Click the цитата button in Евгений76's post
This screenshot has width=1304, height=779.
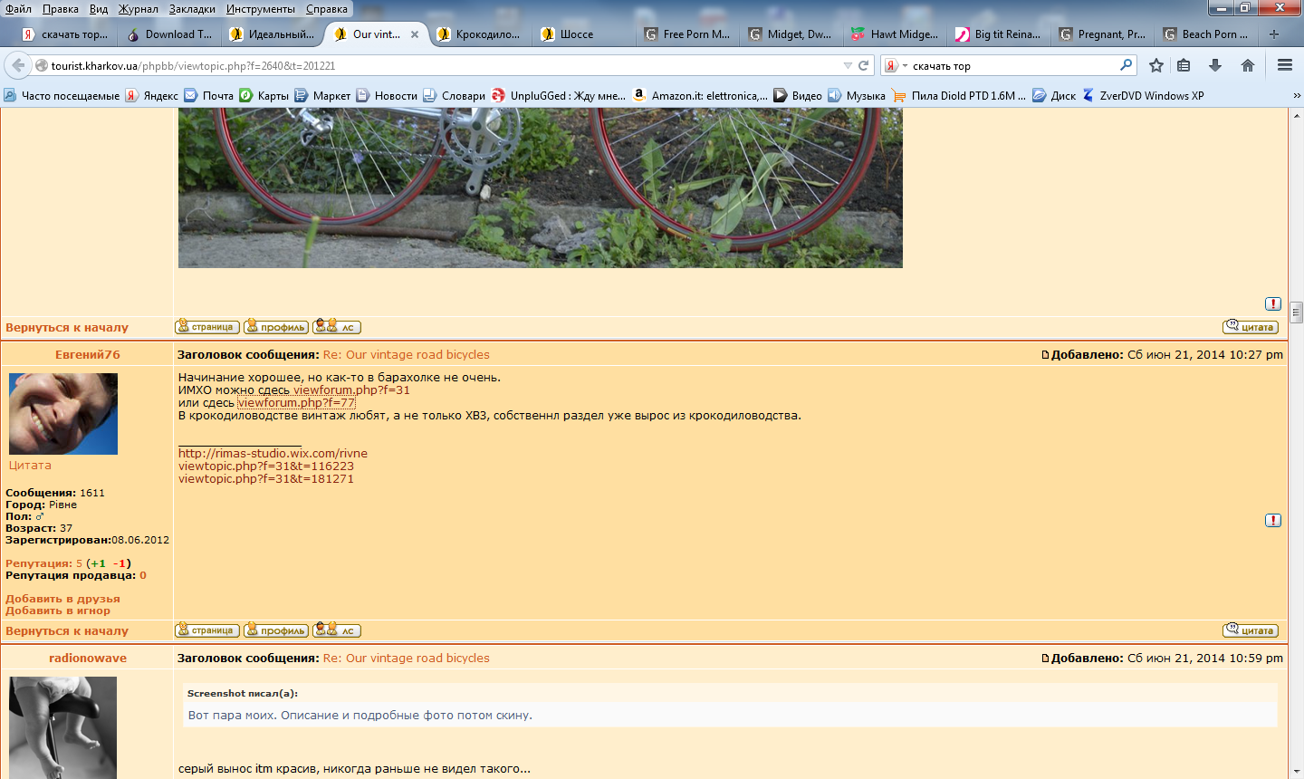click(x=1251, y=630)
